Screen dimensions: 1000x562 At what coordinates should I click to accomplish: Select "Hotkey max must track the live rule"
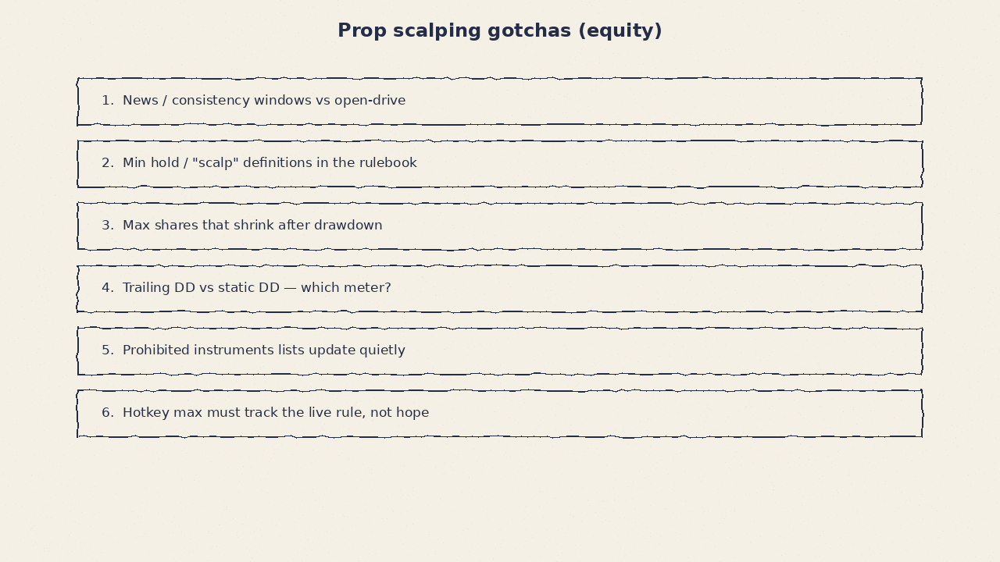tap(500, 414)
